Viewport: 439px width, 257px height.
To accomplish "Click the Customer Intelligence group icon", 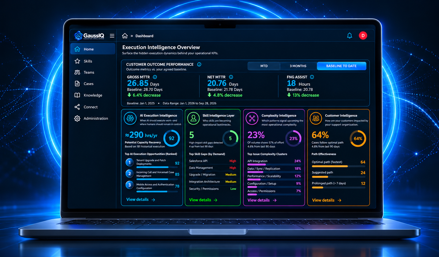I will click(316, 118).
